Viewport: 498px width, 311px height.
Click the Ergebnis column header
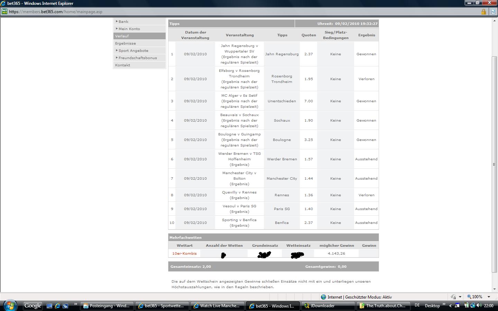tap(367, 35)
